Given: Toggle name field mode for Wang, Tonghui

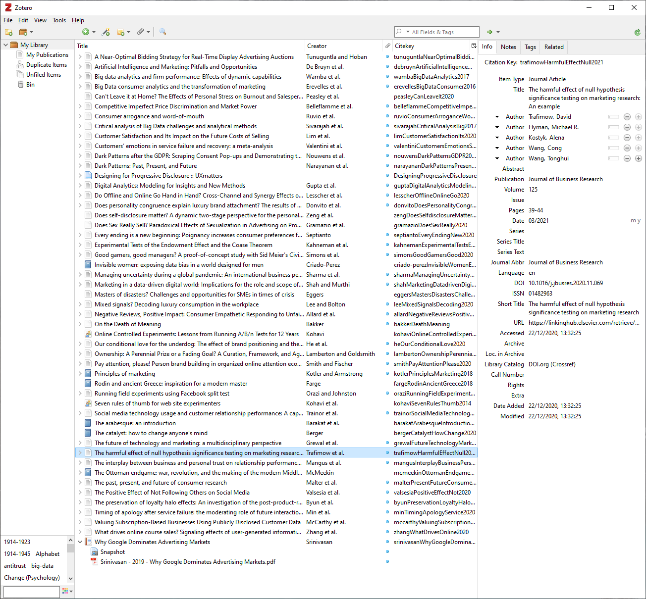Looking at the screenshot, I should (x=614, y=158).
